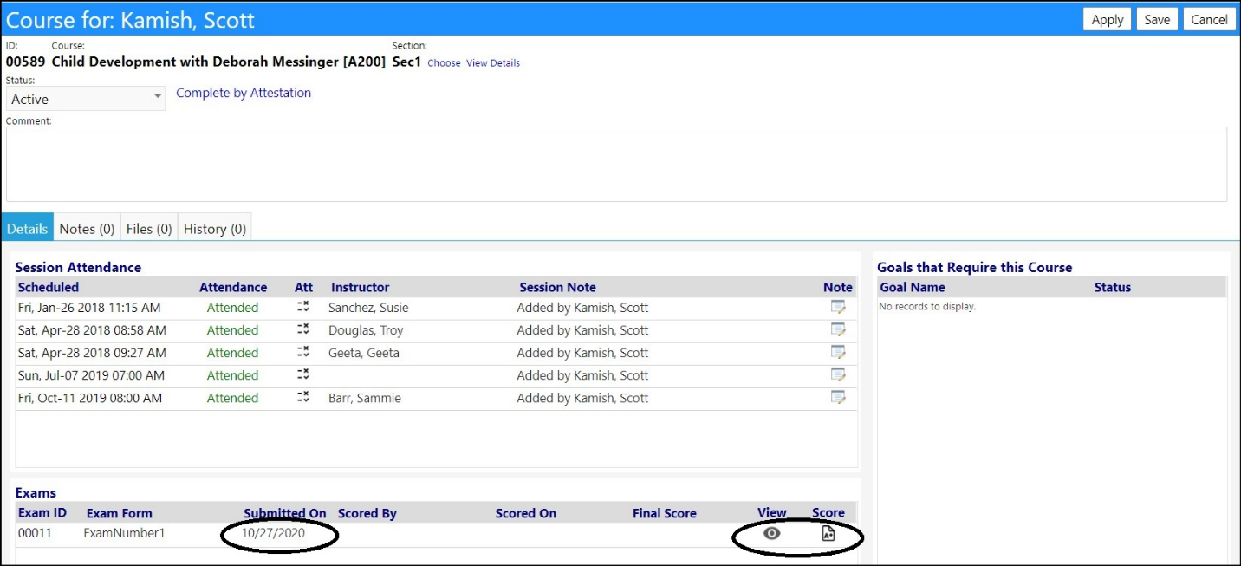Open the History (0) tab
1241x566 pixels.
215,229
